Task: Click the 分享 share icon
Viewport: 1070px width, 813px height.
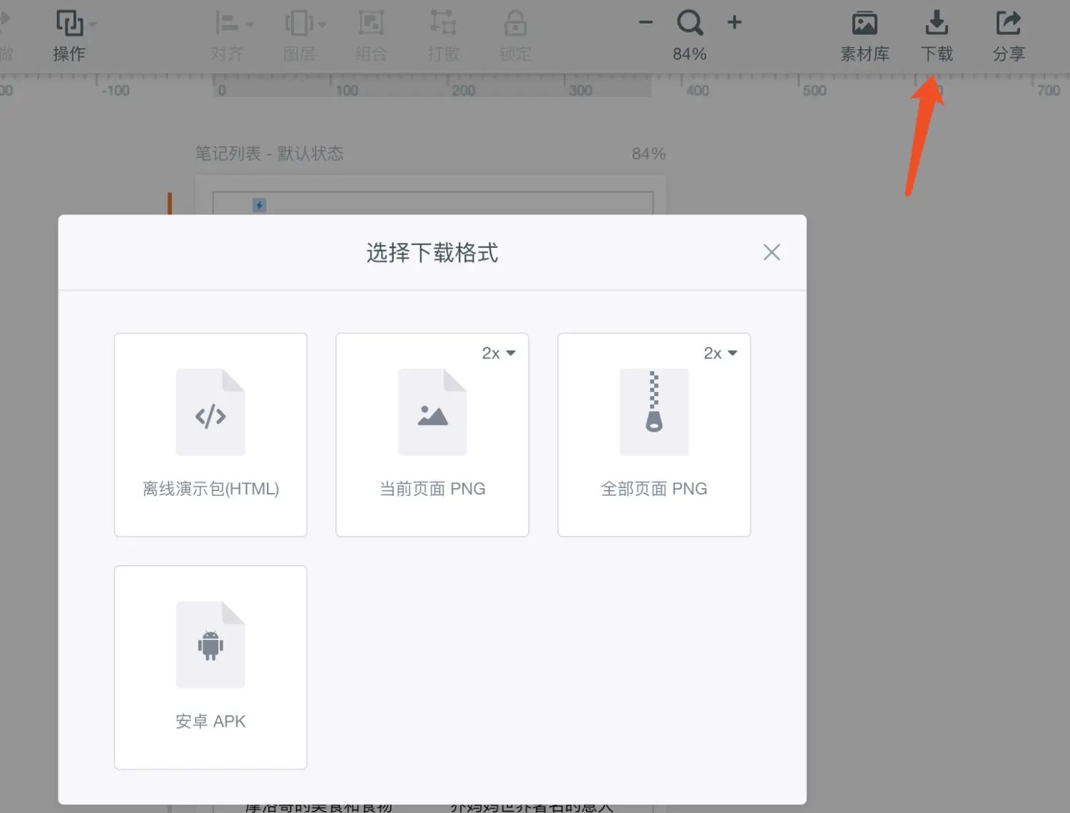Action: click(x=1008, y=23)
